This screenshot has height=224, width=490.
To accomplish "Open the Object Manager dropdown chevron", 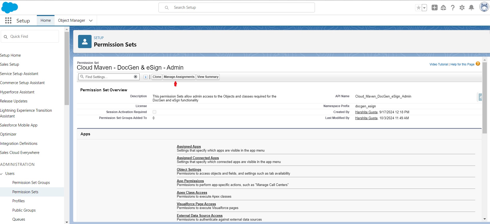I will click(91, 21).
